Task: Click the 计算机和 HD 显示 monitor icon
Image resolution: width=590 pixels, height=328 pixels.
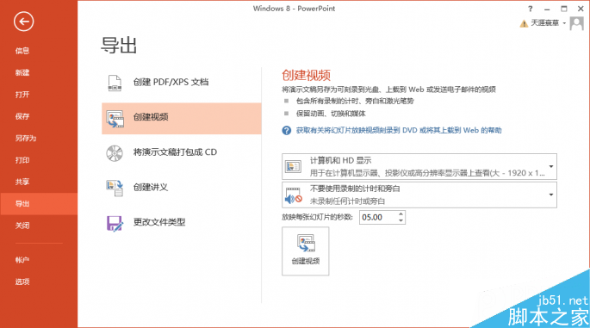Action: [293, 166]
